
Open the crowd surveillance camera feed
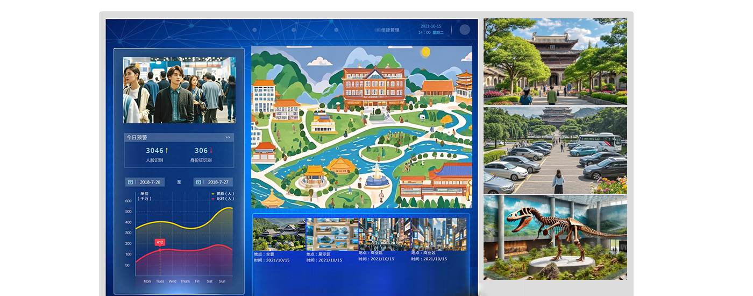click(x=179, y=90)
